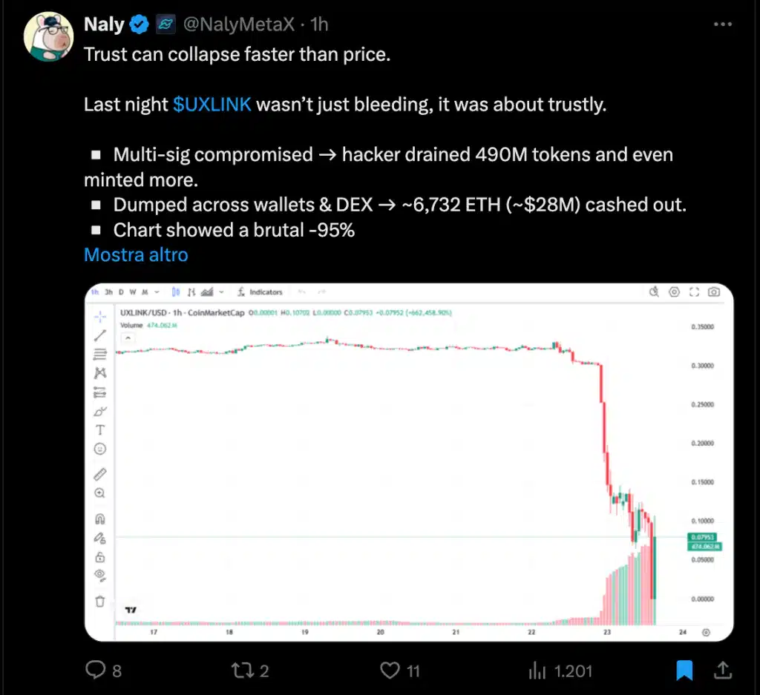This screenshot has width=760, height=695.
Task: Click the chart's ruler measure tool
Action: (100, 474)
